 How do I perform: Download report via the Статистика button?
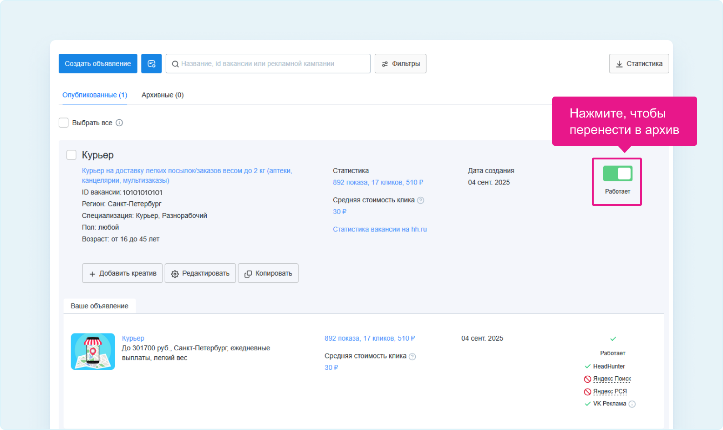pyautogui.click(x=639, y=64)
